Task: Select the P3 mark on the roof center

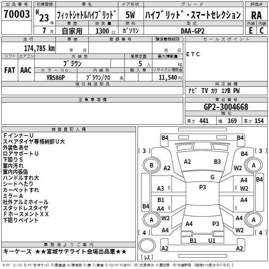Action: [202, 187]
